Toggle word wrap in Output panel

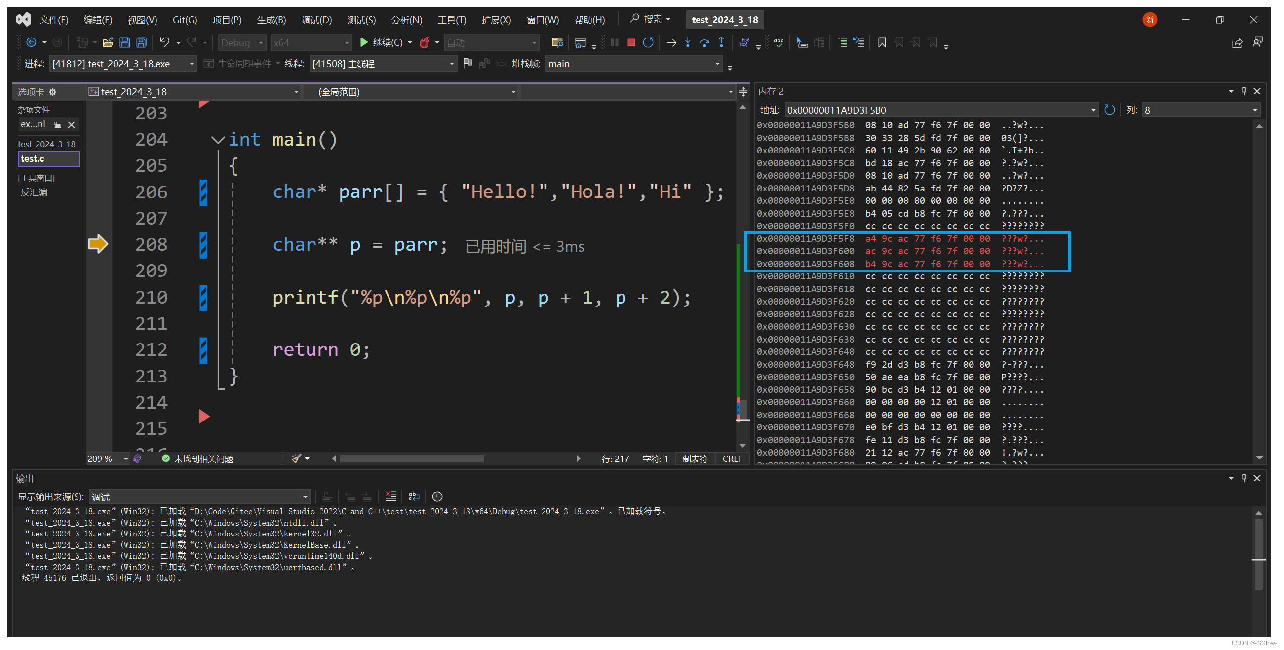point(414,497)
